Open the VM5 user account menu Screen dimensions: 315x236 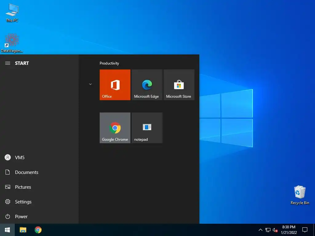pyautogui.click(x=39, y=158)
